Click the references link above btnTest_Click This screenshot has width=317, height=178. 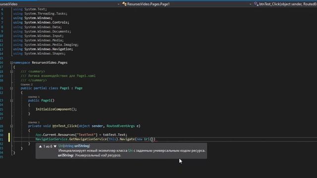pos(34,122)
